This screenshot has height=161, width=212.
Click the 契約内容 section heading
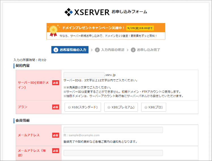[x=22, y=66]
